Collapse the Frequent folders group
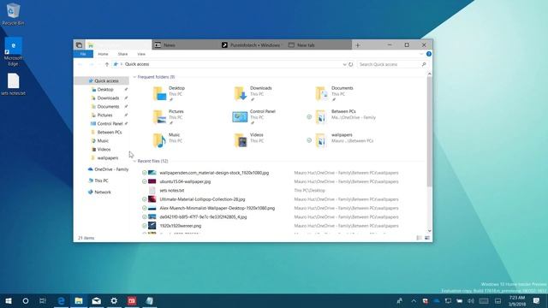This screenshot has height=308, width=548. (135, 77)
